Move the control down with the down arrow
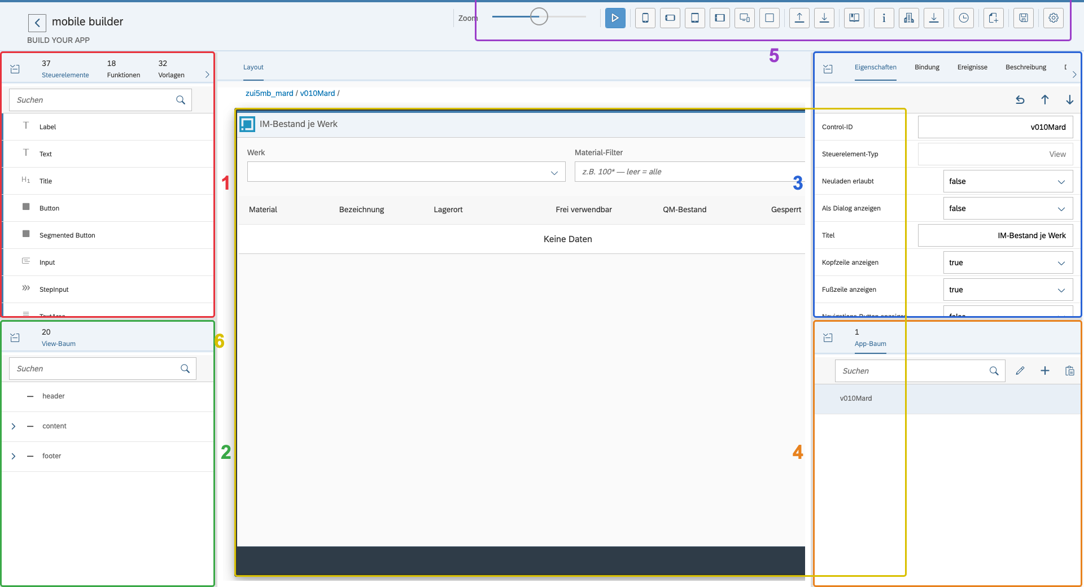The image size is (1084, 587). pos(1070,100)
